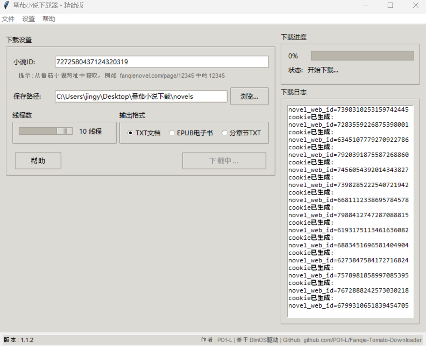Open the 帮助 menu in the menu bar

click(x=49, y=19)
